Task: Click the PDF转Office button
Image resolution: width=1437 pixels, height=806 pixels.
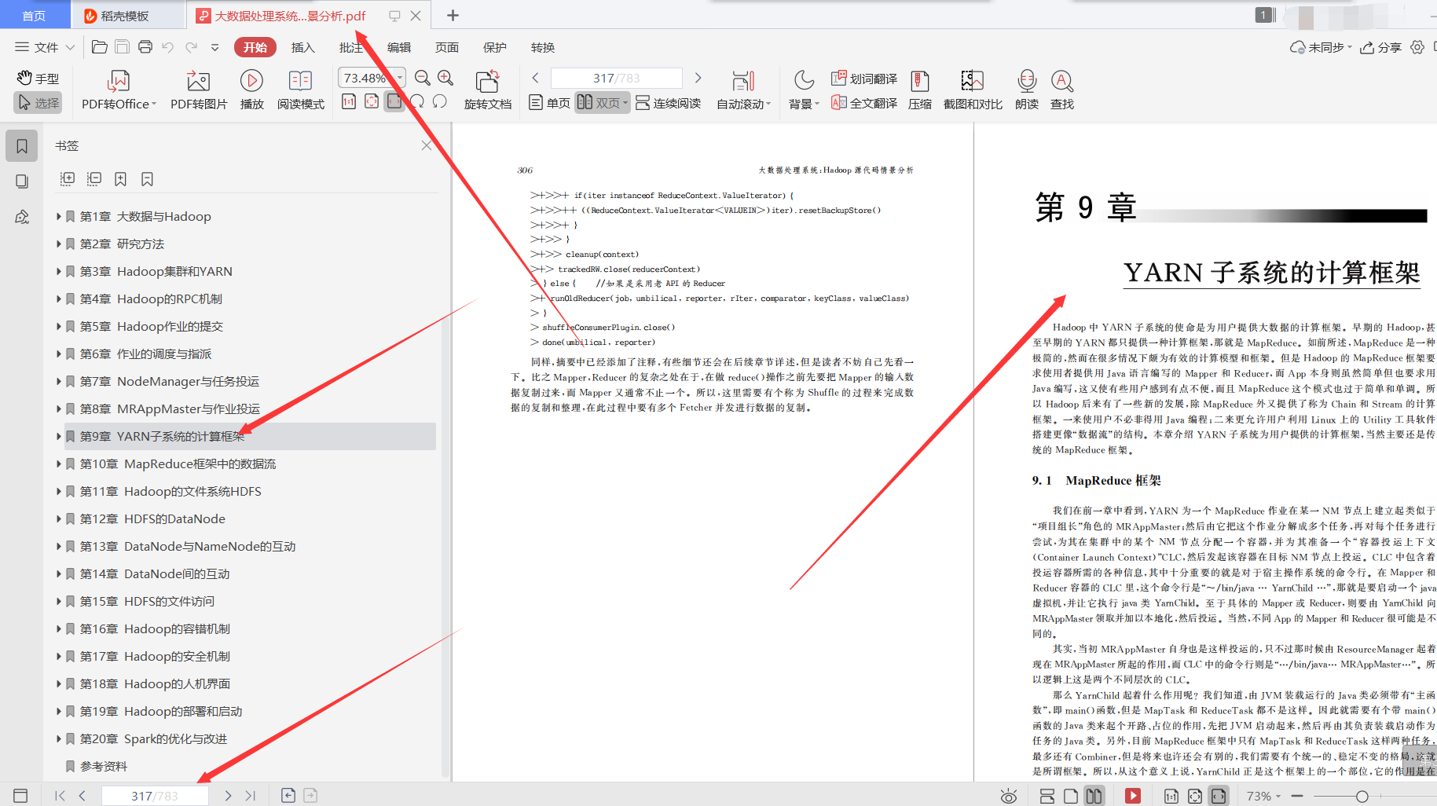Action: coord(119,90)
